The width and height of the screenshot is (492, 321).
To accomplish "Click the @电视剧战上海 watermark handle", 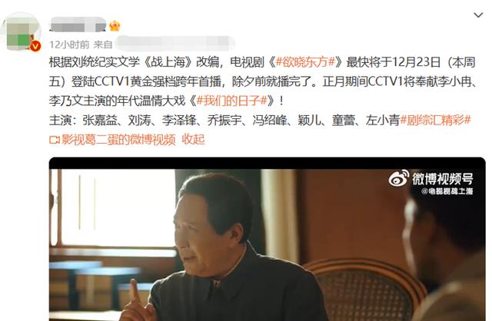I will tap(447, 191).
